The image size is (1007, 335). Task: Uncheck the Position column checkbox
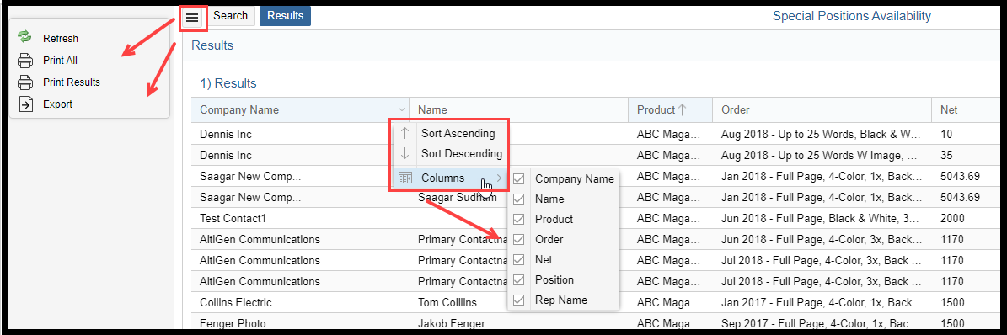click(519, 279)
